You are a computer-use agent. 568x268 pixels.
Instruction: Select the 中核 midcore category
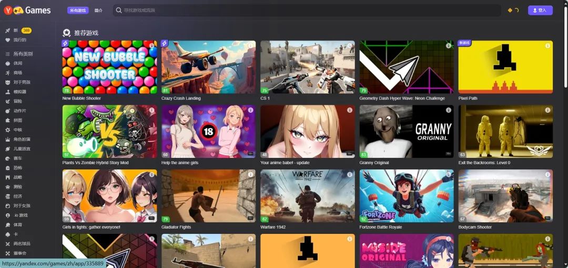click(x=14, y=130)
